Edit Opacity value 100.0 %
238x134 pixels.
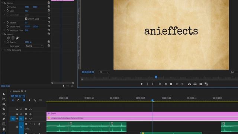tap(28, 42)
